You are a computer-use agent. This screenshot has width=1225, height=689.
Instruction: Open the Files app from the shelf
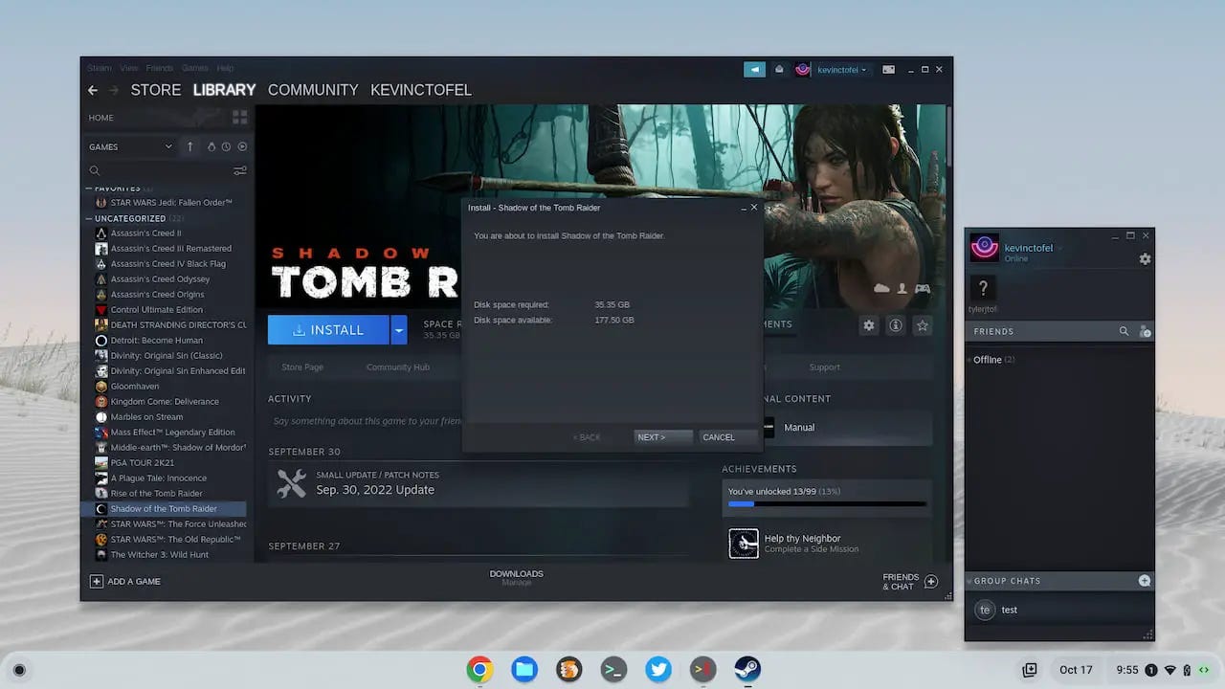pos(524,670)
